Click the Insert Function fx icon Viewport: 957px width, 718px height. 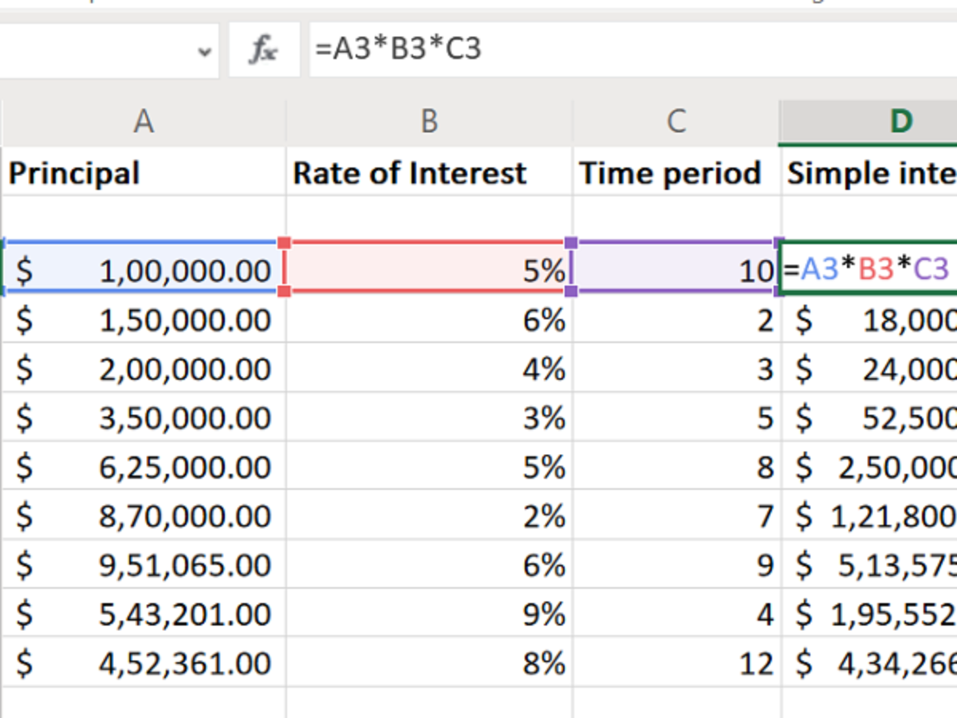(x=263, y=50)
